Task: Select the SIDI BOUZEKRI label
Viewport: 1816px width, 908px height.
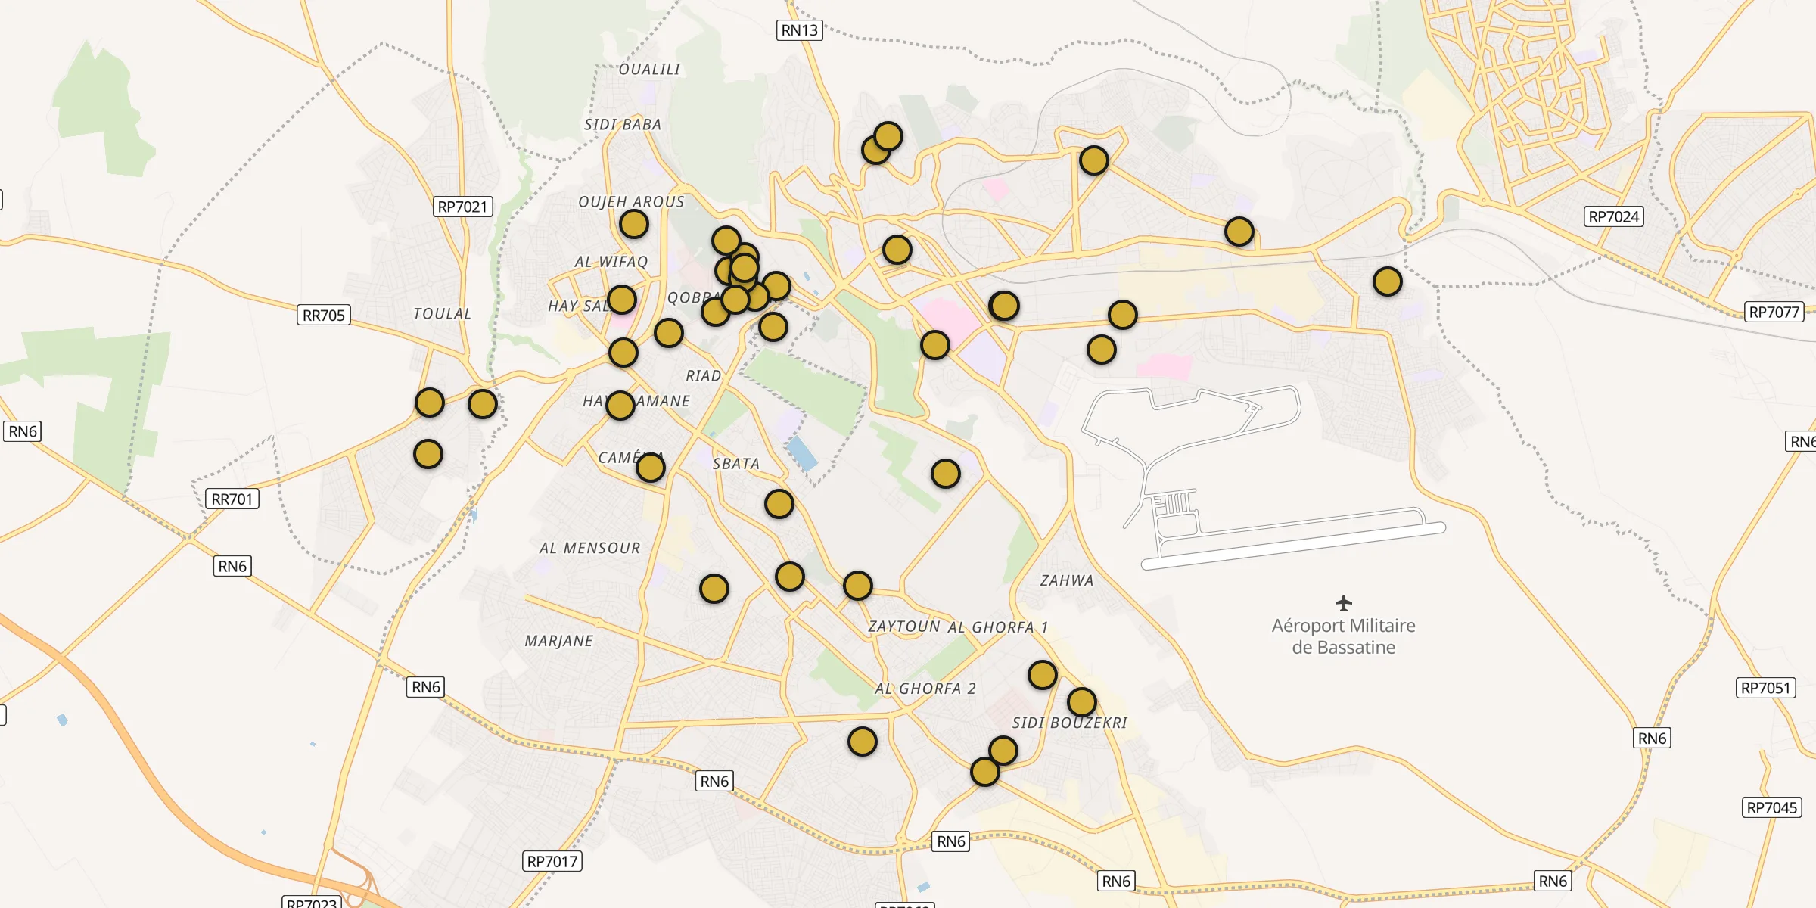Action: click(x=1069, y=723)
